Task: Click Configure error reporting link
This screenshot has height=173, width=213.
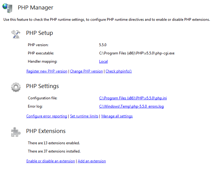Action: coord(47,116)
